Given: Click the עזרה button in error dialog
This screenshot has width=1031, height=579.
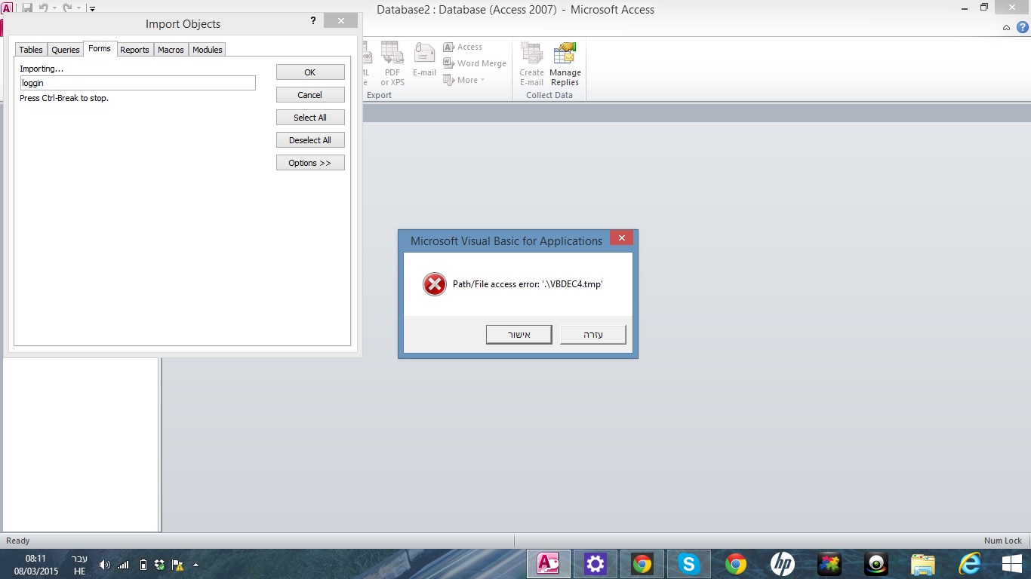Looking at the screenshot, I should [x=593, y=335].
